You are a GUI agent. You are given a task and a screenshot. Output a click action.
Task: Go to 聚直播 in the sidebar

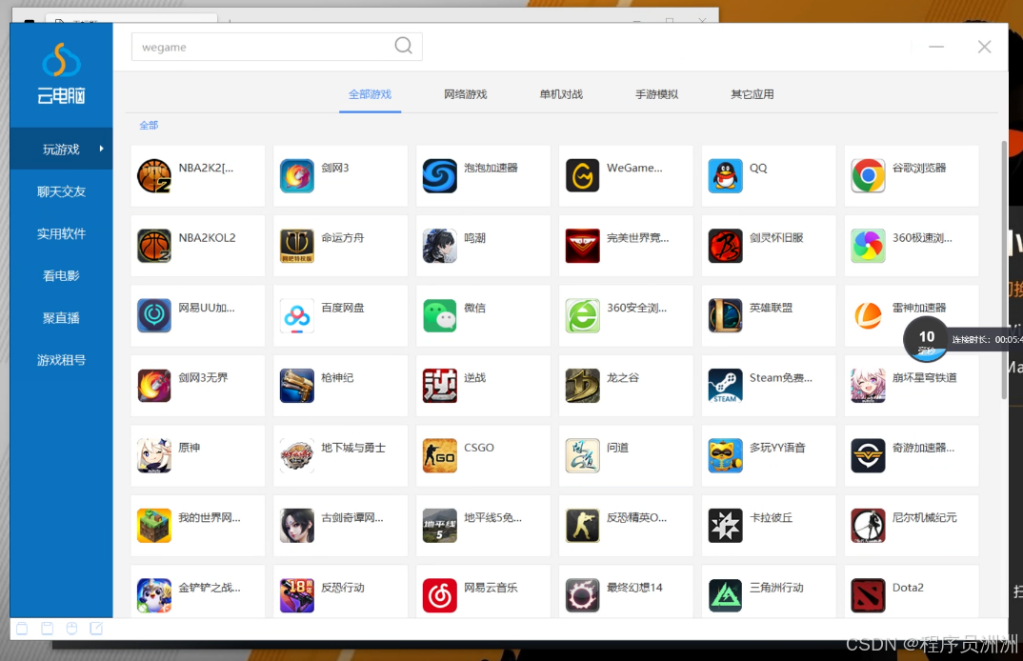[61, 318]
